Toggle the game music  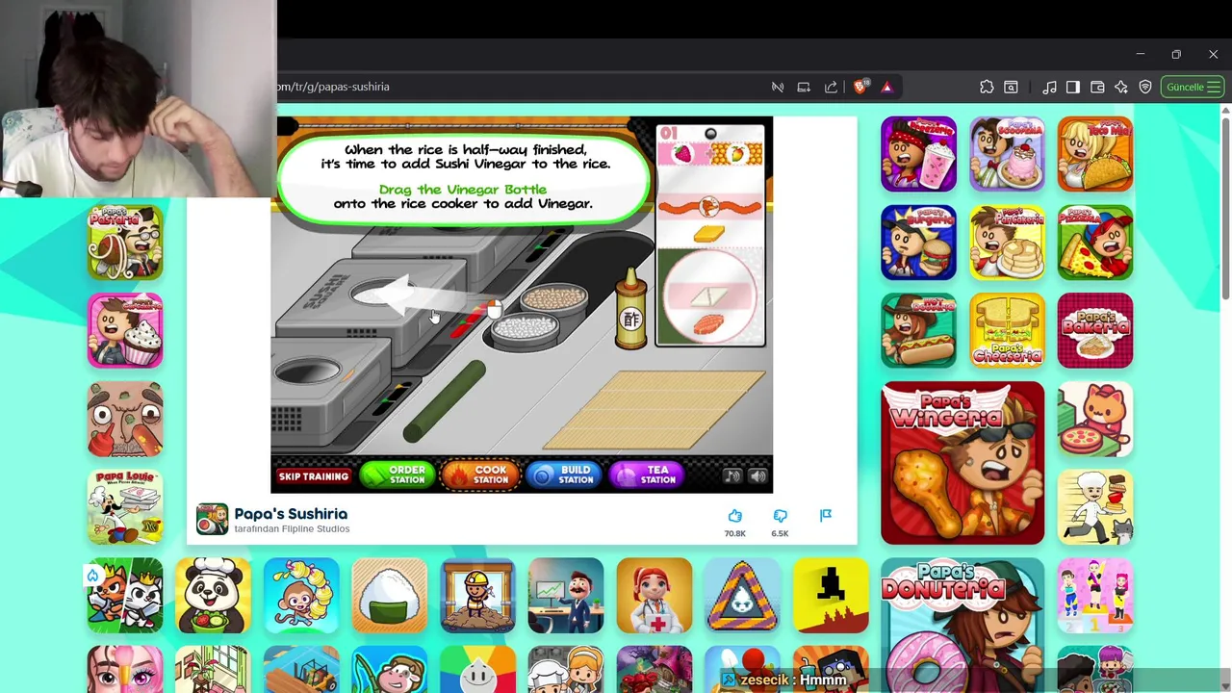pyautogui.click(x=732, y=475)
